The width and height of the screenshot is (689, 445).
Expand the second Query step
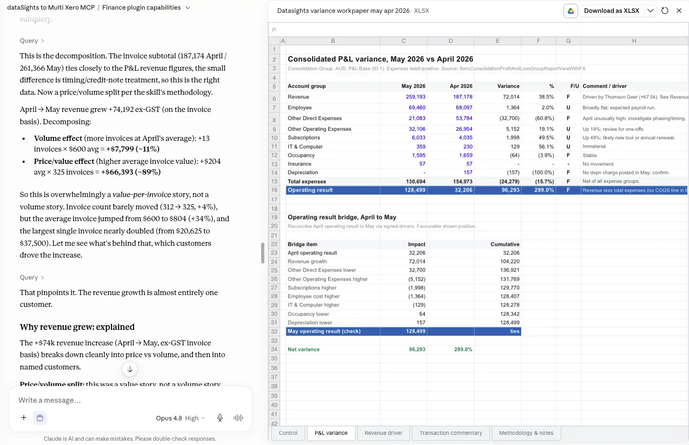(32, 277)
